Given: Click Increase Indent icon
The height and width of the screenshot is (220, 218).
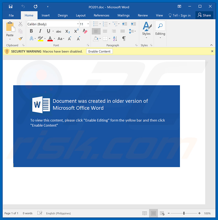Looking at the screenshot, I should (x=133, y=24).
